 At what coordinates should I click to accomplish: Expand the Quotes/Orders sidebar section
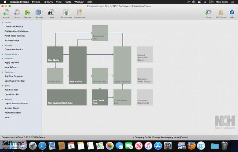point(3,54)
